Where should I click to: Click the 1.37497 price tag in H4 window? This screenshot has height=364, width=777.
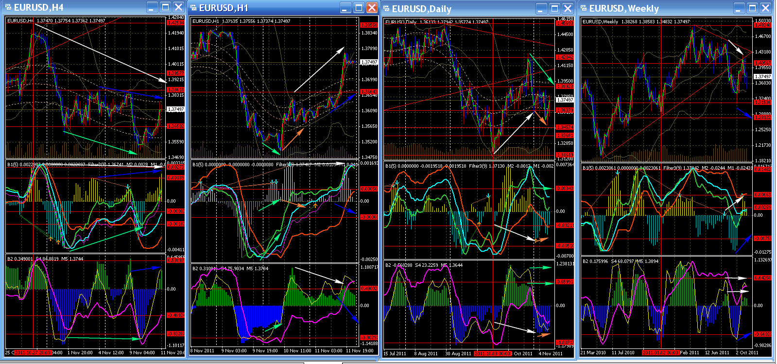[x=175, y=109]
